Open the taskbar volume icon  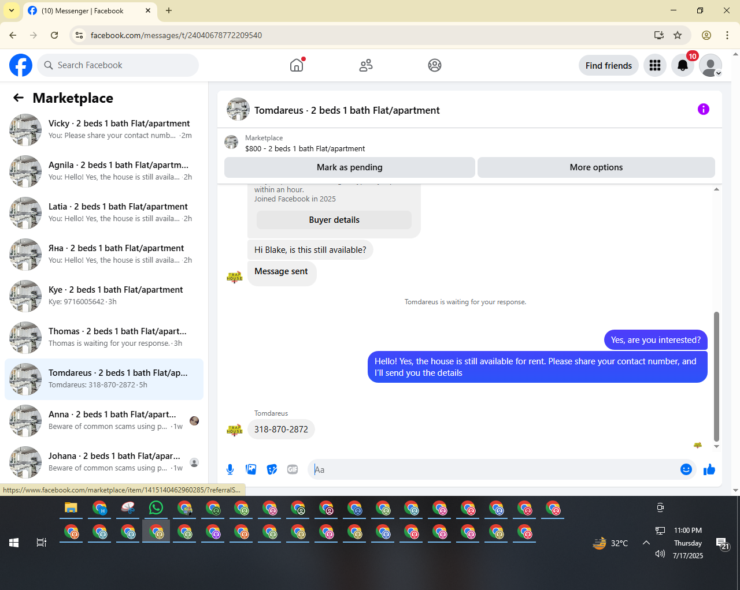click(660, 554)
